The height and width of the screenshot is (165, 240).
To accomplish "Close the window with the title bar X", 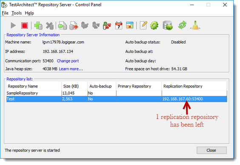I will tap(225, 5).
